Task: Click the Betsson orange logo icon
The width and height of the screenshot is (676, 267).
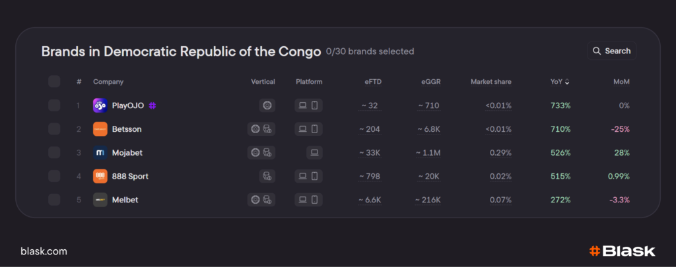Action: [100, 129]
